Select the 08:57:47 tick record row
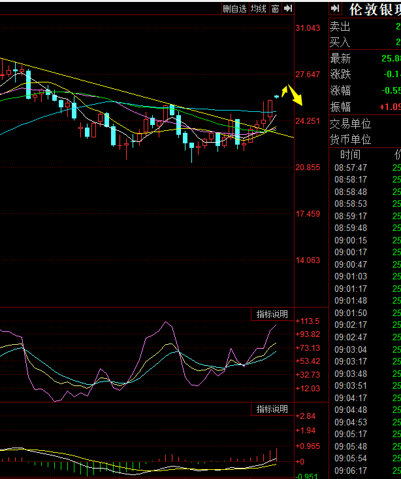This screenshot has width=401, height=479. click(x=351, y=168)
